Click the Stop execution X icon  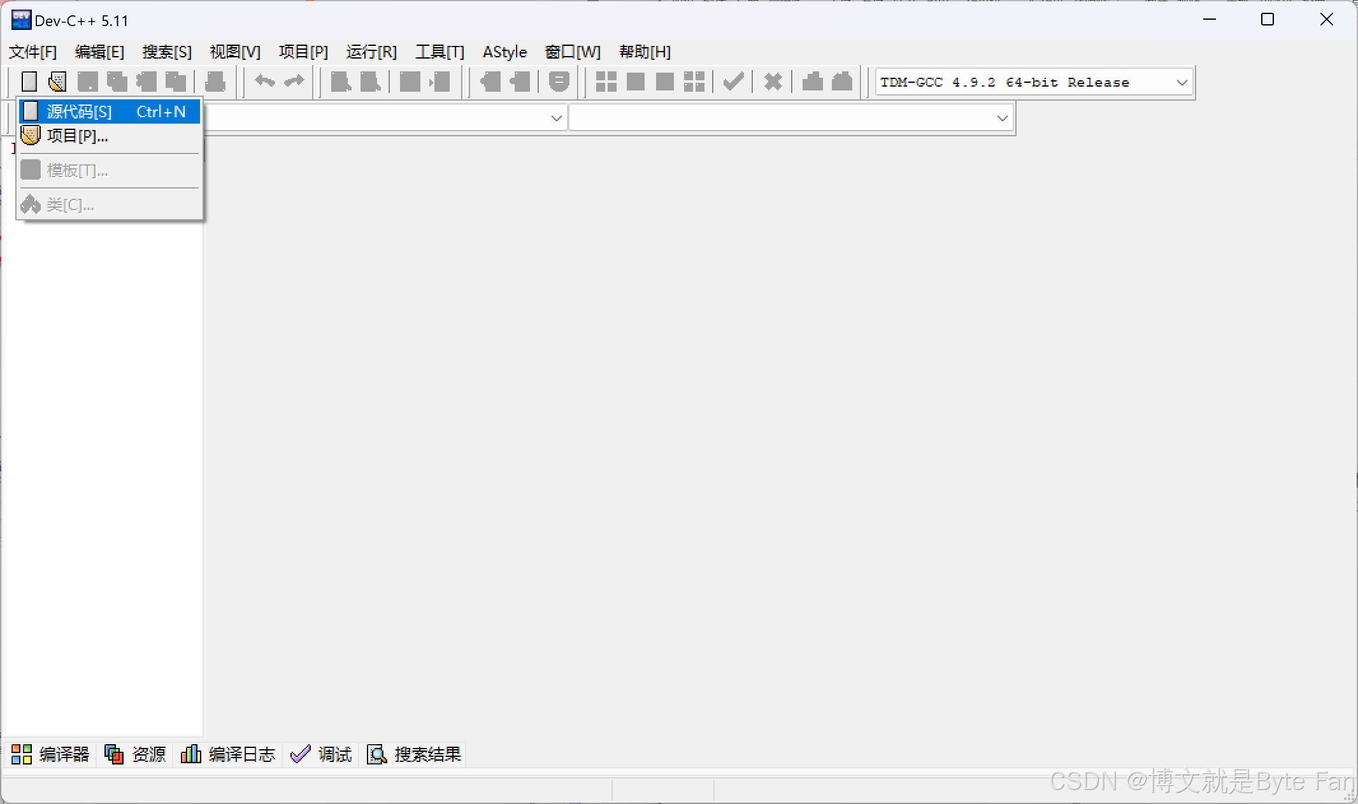773,82
